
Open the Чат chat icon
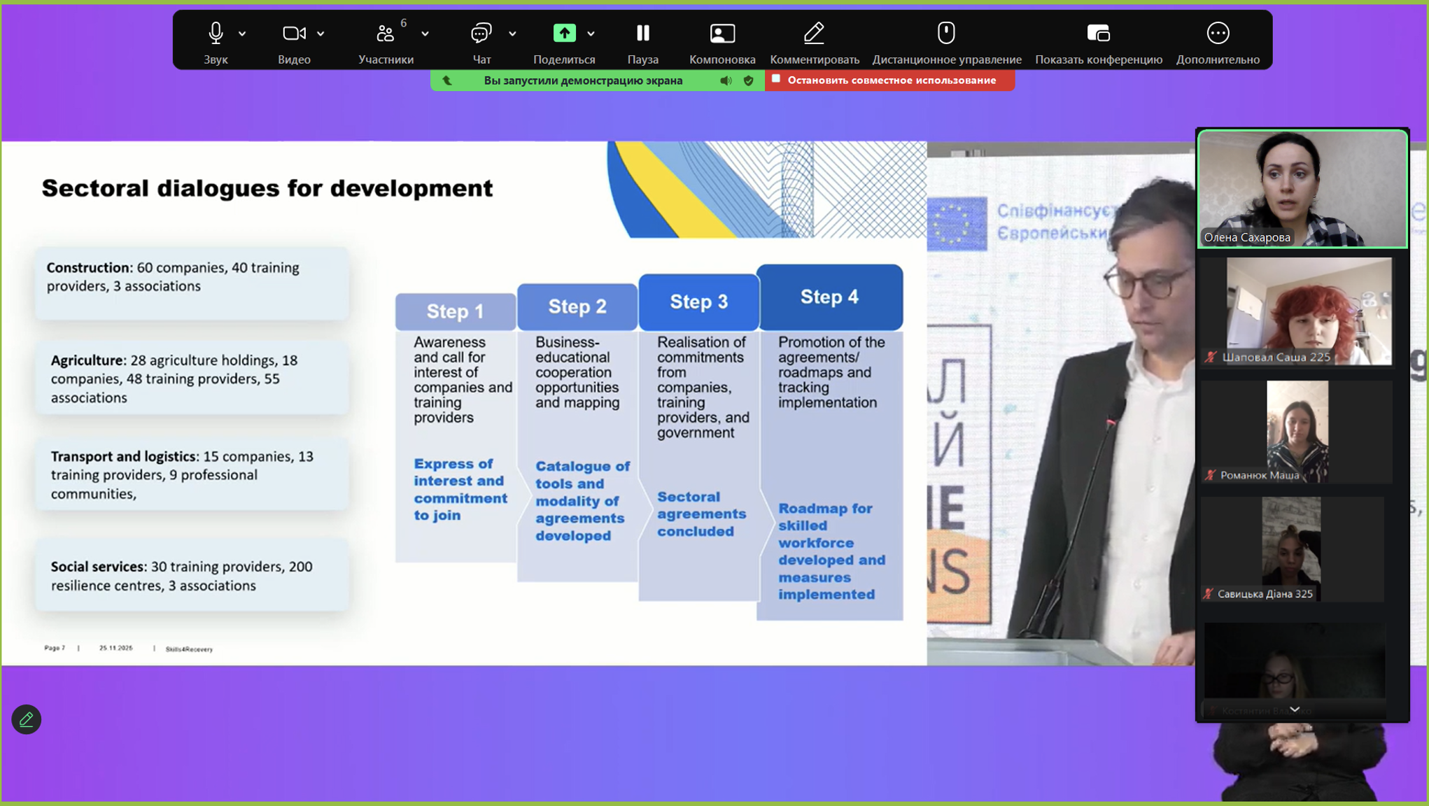pyautogui.click(x=481, y=34)
